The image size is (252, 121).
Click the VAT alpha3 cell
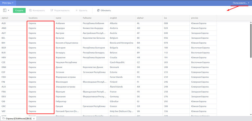click(13, 111)
